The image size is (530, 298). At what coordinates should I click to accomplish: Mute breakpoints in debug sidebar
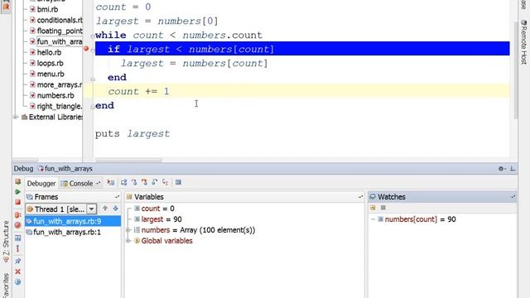coord(18,225)
